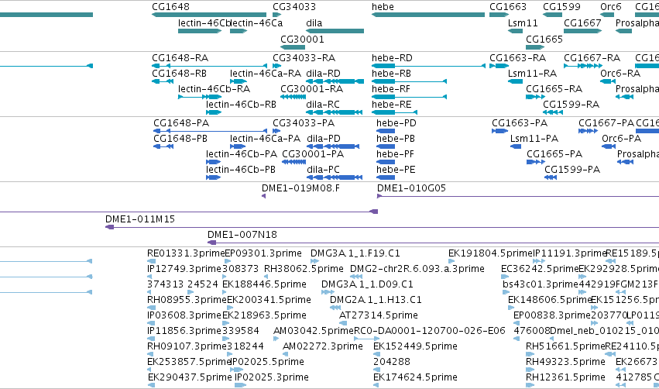Click the Orc6 gene feature

[607, 15]
